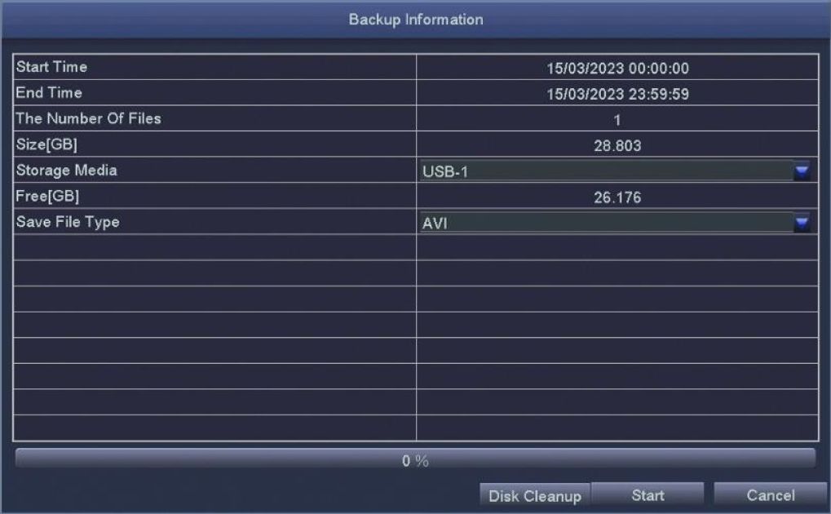This screenshot has width=831, height=514.
Task: Open the Save File Type dropdown arrow
Action: (x=802, y=224)
